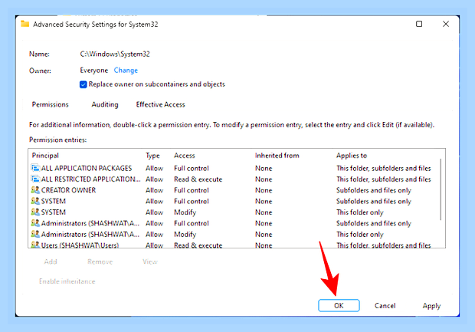The width and height of the screenshot is (475, 332).
Task: Open the Effective Access tab
Action: pos(160,104)
